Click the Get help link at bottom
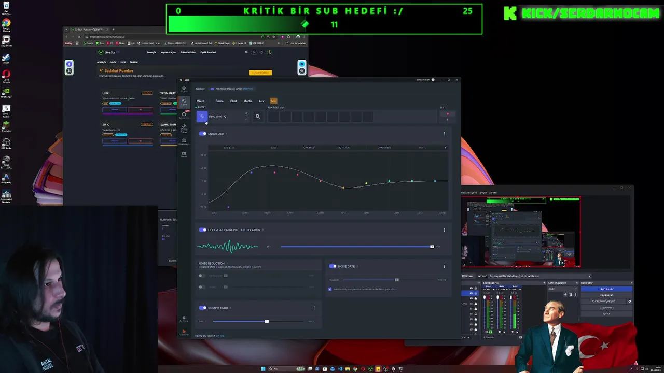 click(220, 336)
